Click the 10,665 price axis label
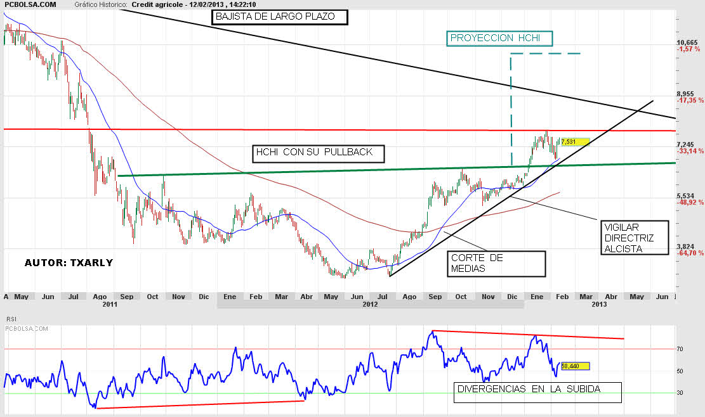Screen dimensions: 705x417 (x=687, y=43)
